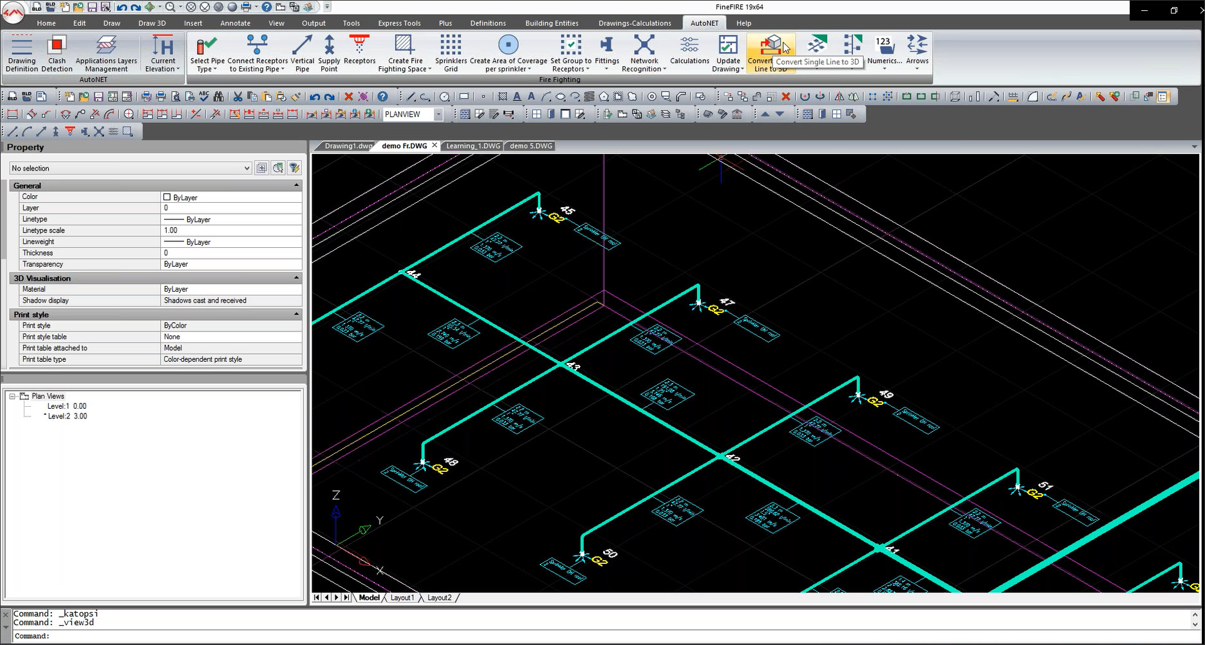This screenshot has width=1205, height=645.
Task: Select the Supply Point tool
Action: (x=329, y=53)
